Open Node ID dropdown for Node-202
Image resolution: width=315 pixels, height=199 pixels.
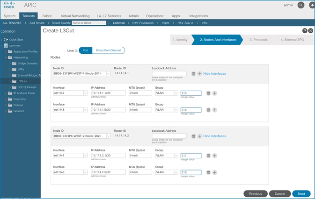(x=108, y=136)
